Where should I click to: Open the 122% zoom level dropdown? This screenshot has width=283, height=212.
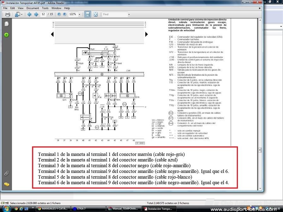pos(79,14)
